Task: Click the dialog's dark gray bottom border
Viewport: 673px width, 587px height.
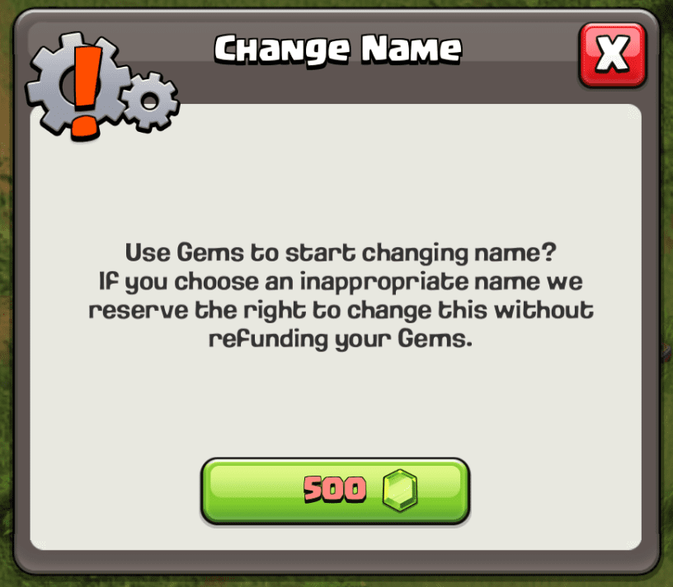Action: pos(336,562)
